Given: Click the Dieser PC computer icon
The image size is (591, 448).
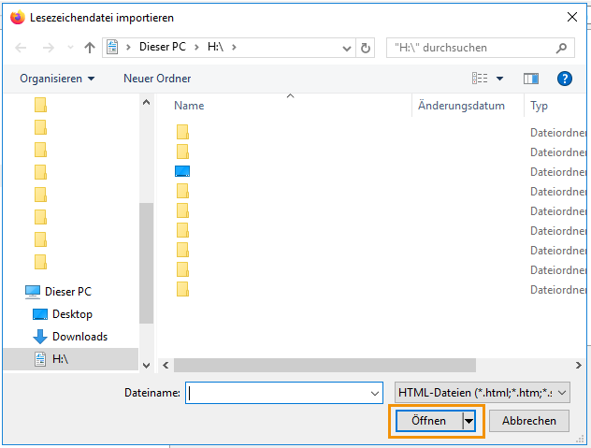Looking at the screenshot, I should (33, 292).
